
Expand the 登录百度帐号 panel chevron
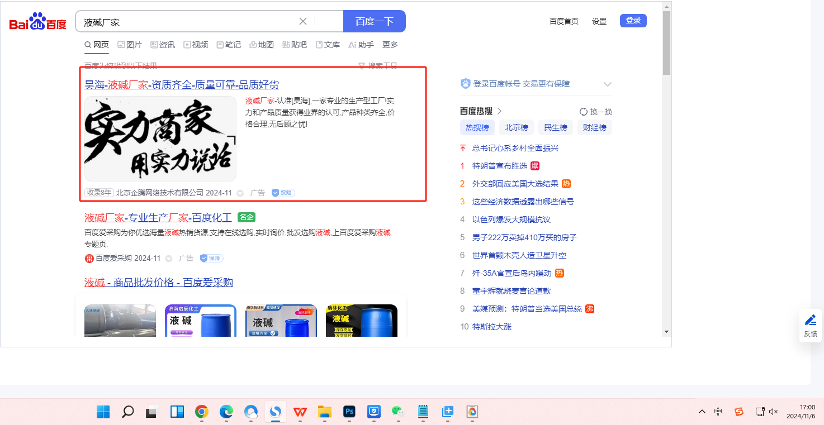(608, 84)
